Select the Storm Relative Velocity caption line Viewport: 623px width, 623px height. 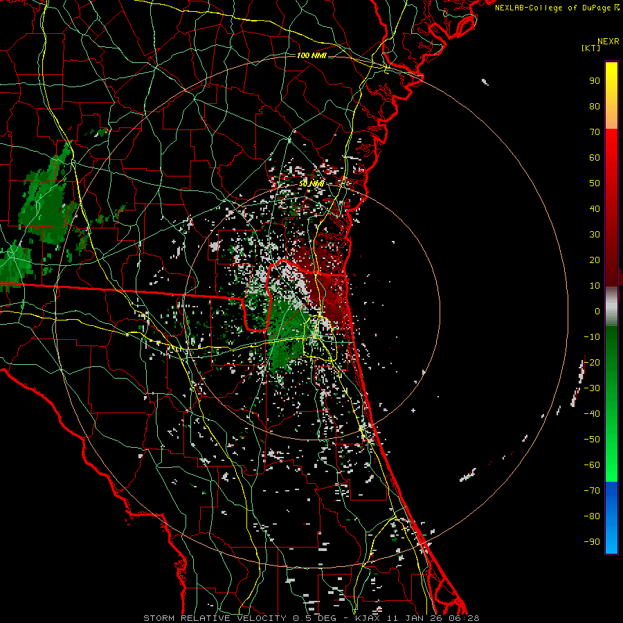(311, 618)
